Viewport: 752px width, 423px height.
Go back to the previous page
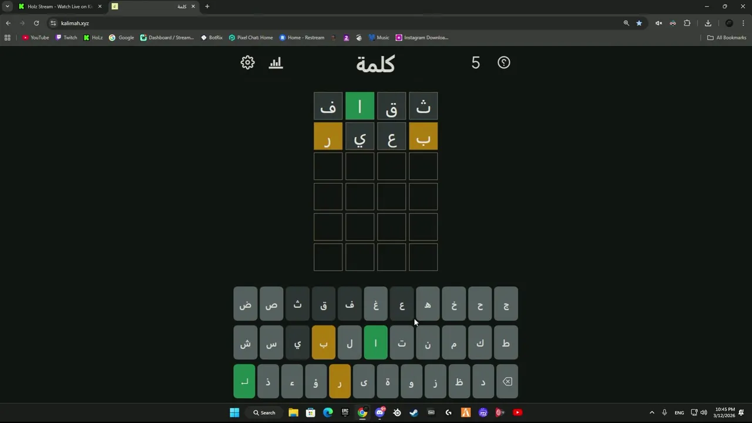point(8,23)
